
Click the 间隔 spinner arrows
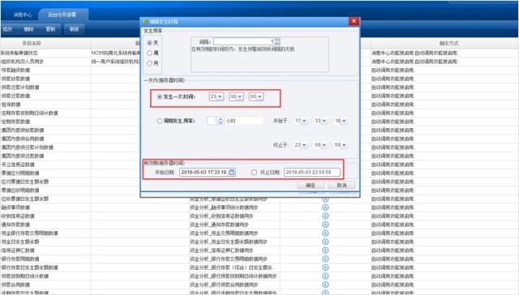tap(277, 41)
